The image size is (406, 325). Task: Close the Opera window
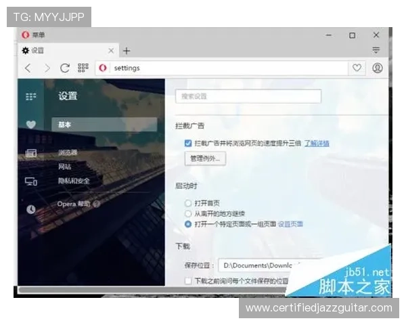click(x=376, y=35)
